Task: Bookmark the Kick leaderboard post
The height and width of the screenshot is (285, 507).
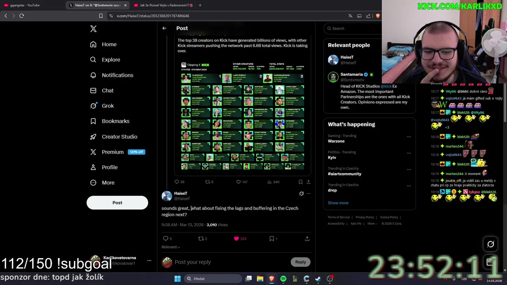Action: pyautogui.click(x=301, y=182)
